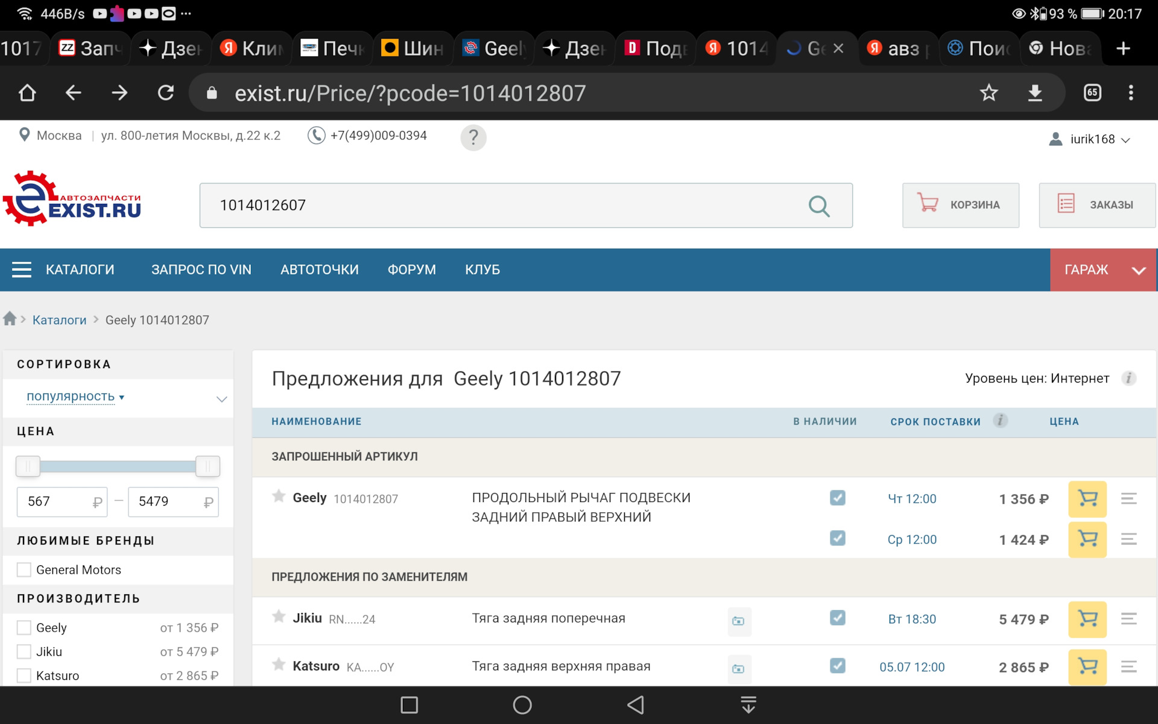Viewport: 1158px width, 724px height.
Task: Add Jikiu 5 479 ₽ offer to cart
Action: point(1087,619)
